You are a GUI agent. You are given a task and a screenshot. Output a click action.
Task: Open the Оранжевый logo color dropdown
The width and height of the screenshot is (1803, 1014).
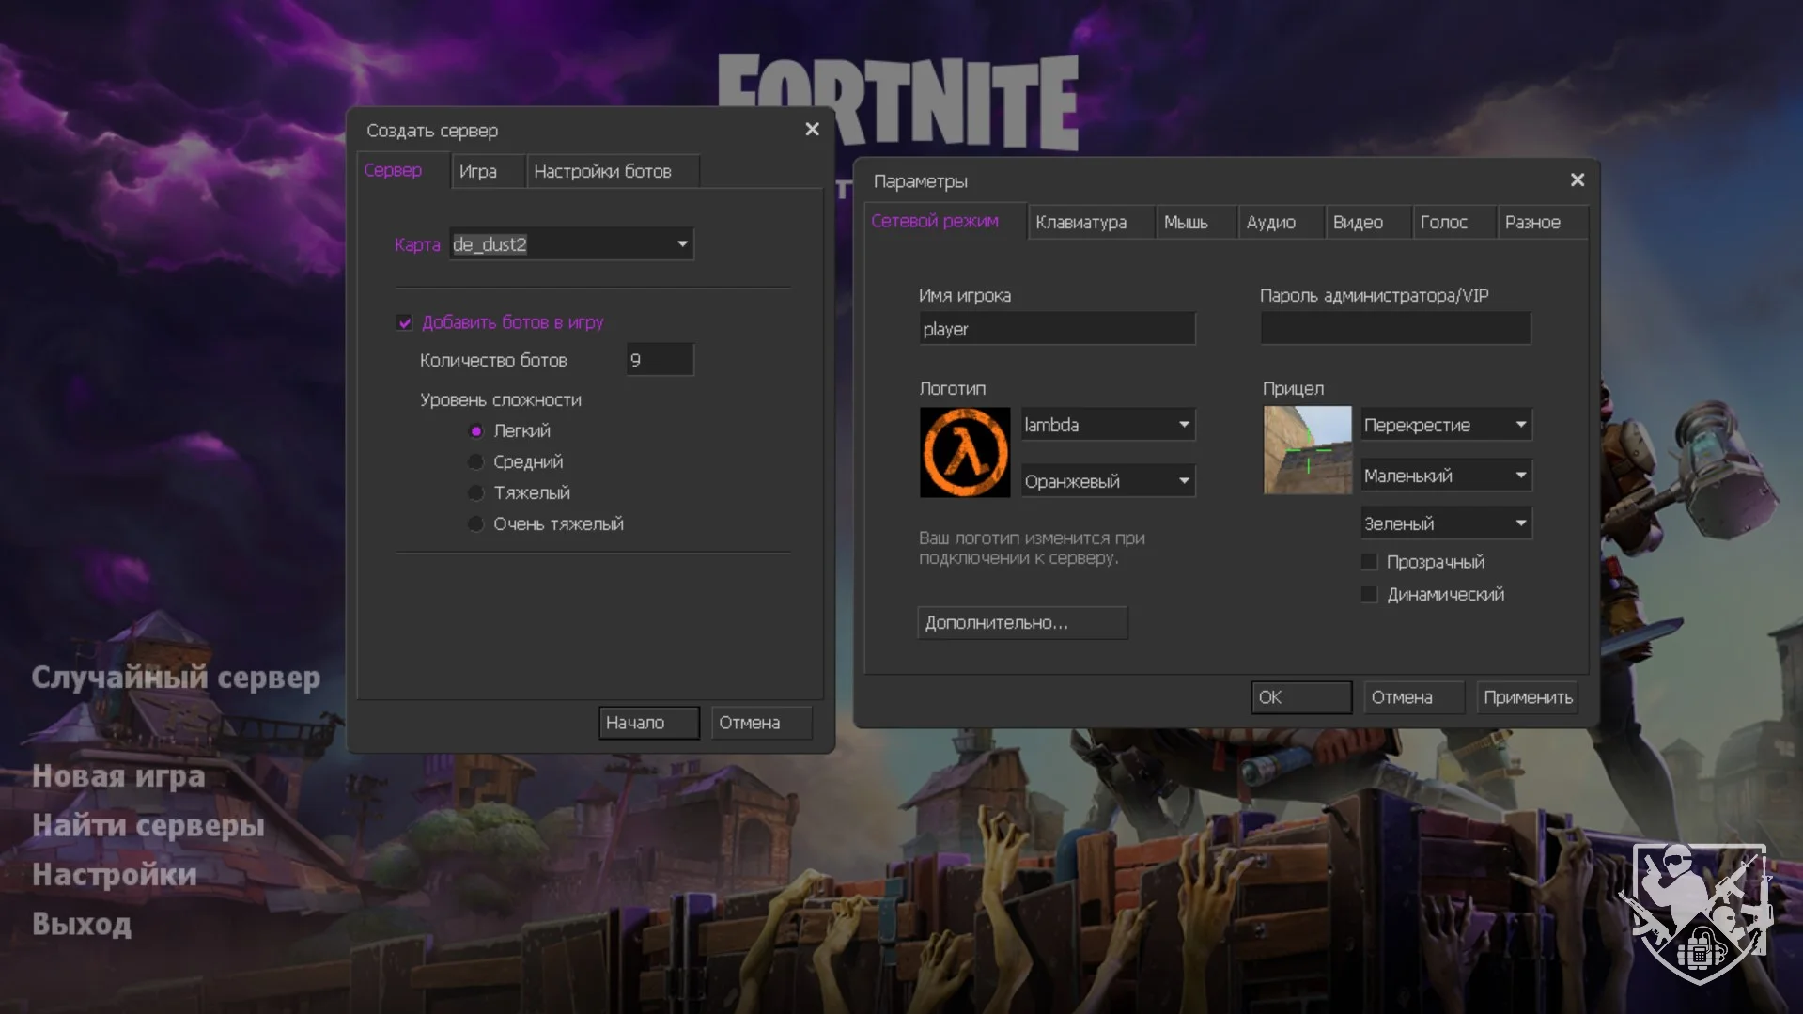click(1184, 481)
